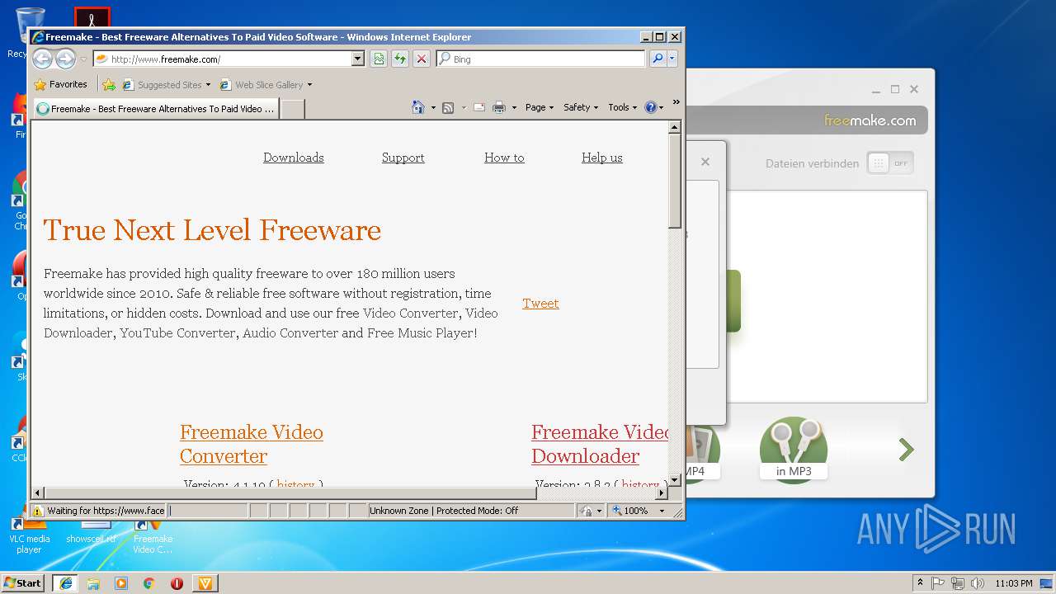The height and width of the screenshot is (594, 1056).
Task: Close the dialog in Freemake window
Action: [x=705, y=162]
